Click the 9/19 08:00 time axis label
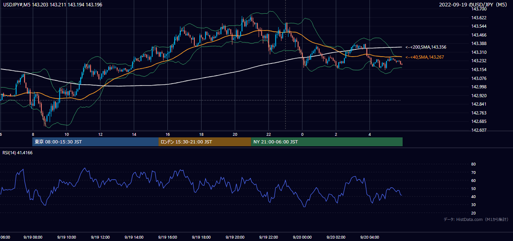 pyautogui.click(x=33, y=237)
